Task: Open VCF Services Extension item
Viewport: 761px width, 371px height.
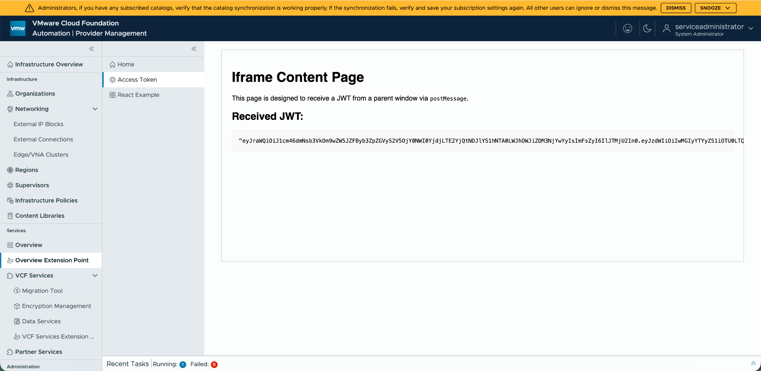Action: point(58,337)
